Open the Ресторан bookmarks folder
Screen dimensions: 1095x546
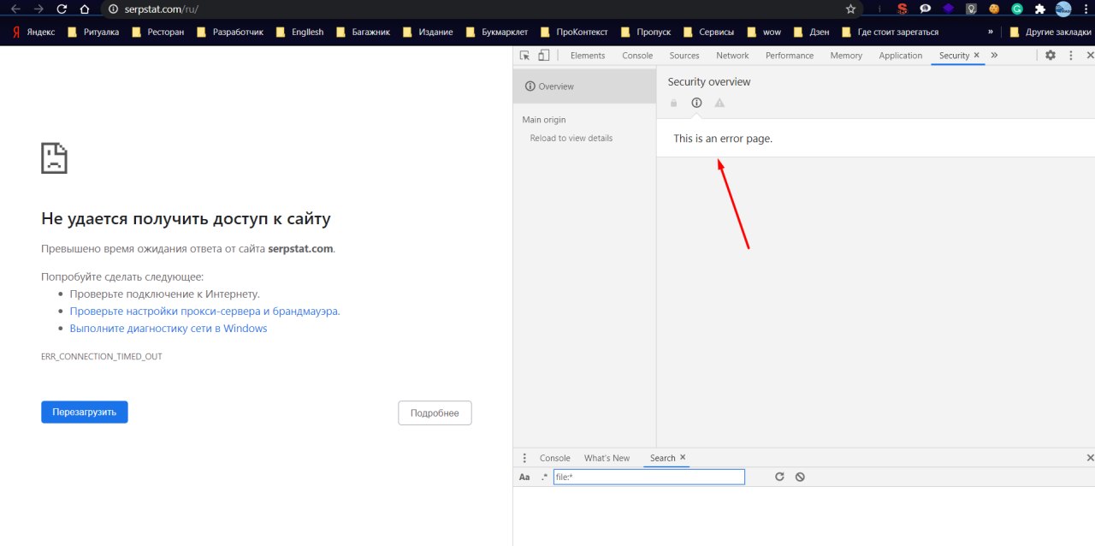pos(157,32)
